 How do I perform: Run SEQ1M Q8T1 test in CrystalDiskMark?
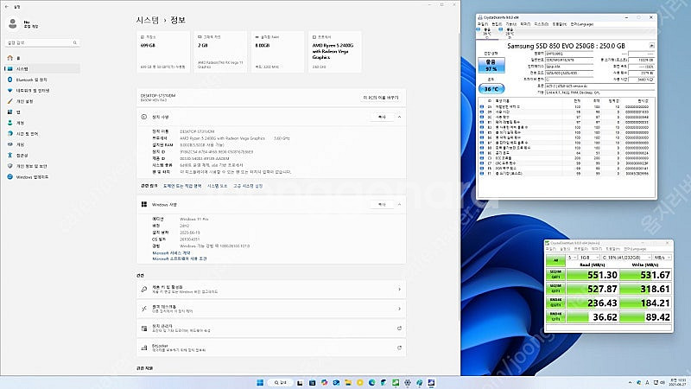pyautogui.click(x=555, y=274)
